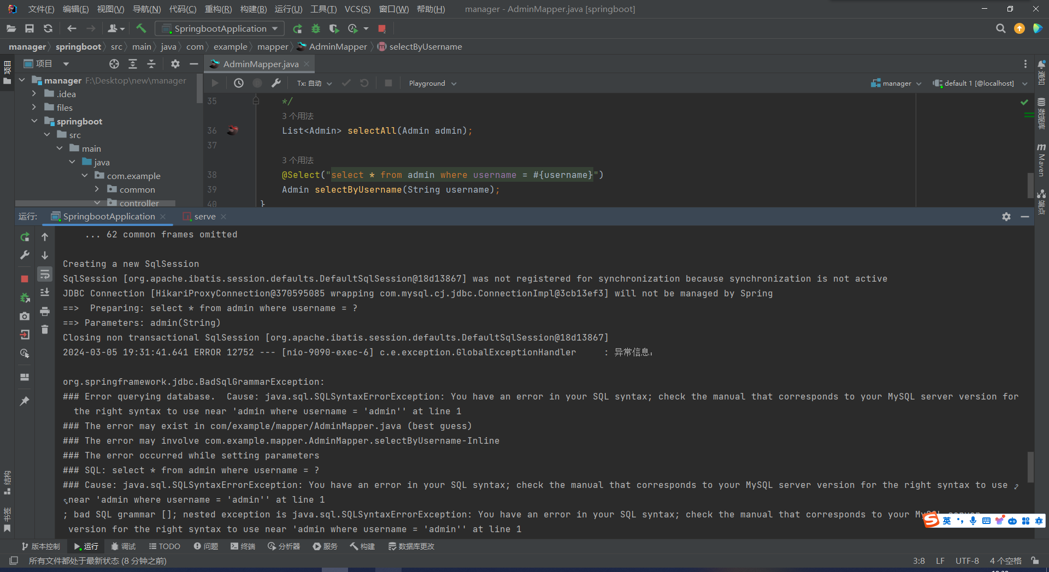1049x572 pixels.
Task: Open Search Everywhere magnifier icon
Action: click(1000, 28)
